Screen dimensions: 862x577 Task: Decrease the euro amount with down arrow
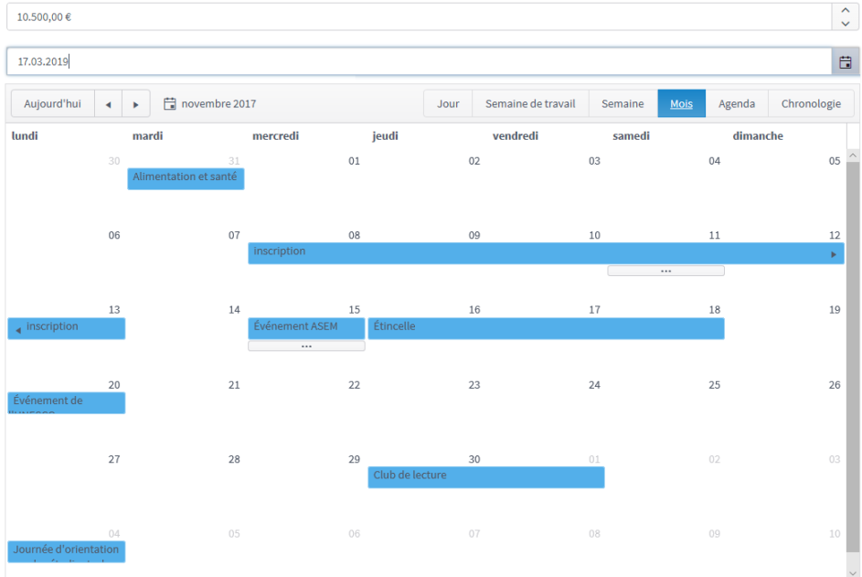pyautogui.click(x=845, y=23)
